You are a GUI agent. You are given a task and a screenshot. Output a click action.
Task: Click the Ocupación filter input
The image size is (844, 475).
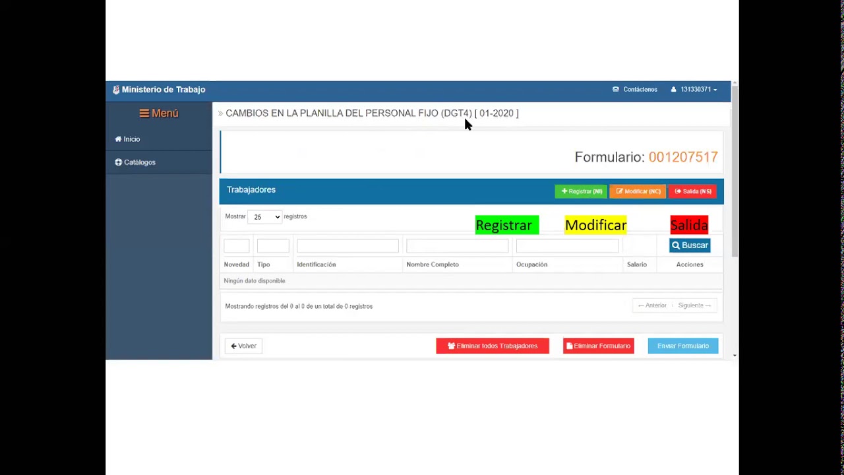pyautogui.click(x=567, y=246)
